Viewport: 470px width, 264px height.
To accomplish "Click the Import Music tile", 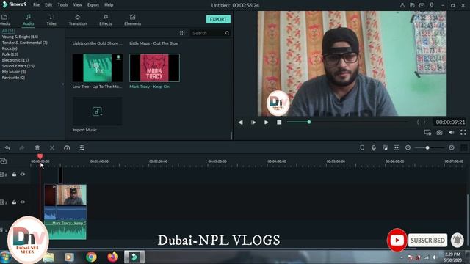I will coord(98,111).
